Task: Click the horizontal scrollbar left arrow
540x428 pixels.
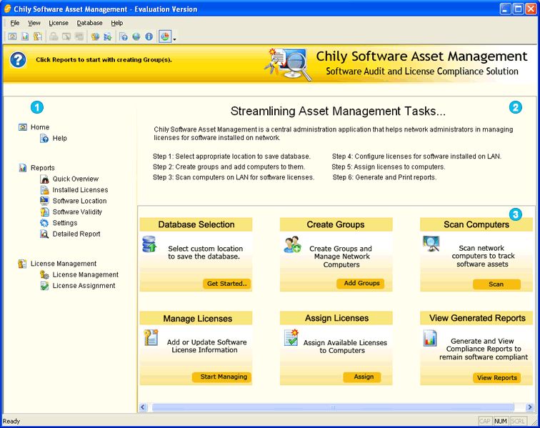Action: [x=143, y=407]
